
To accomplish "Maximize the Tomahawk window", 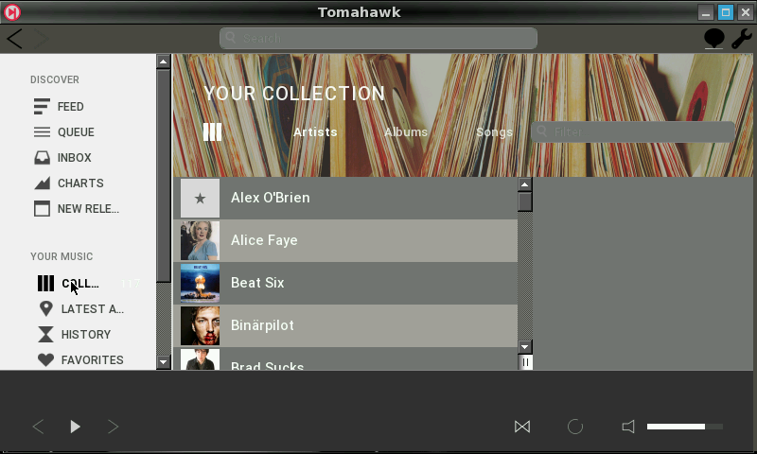I will tap(725, 12).
